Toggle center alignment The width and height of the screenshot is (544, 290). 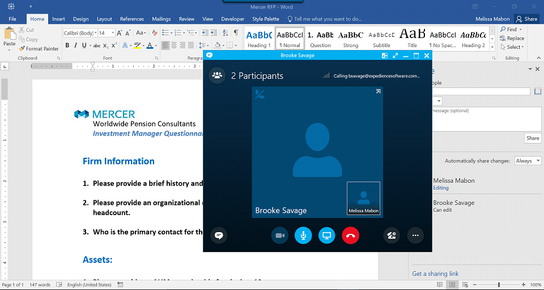pyautogui.click(x=174, y=45)
